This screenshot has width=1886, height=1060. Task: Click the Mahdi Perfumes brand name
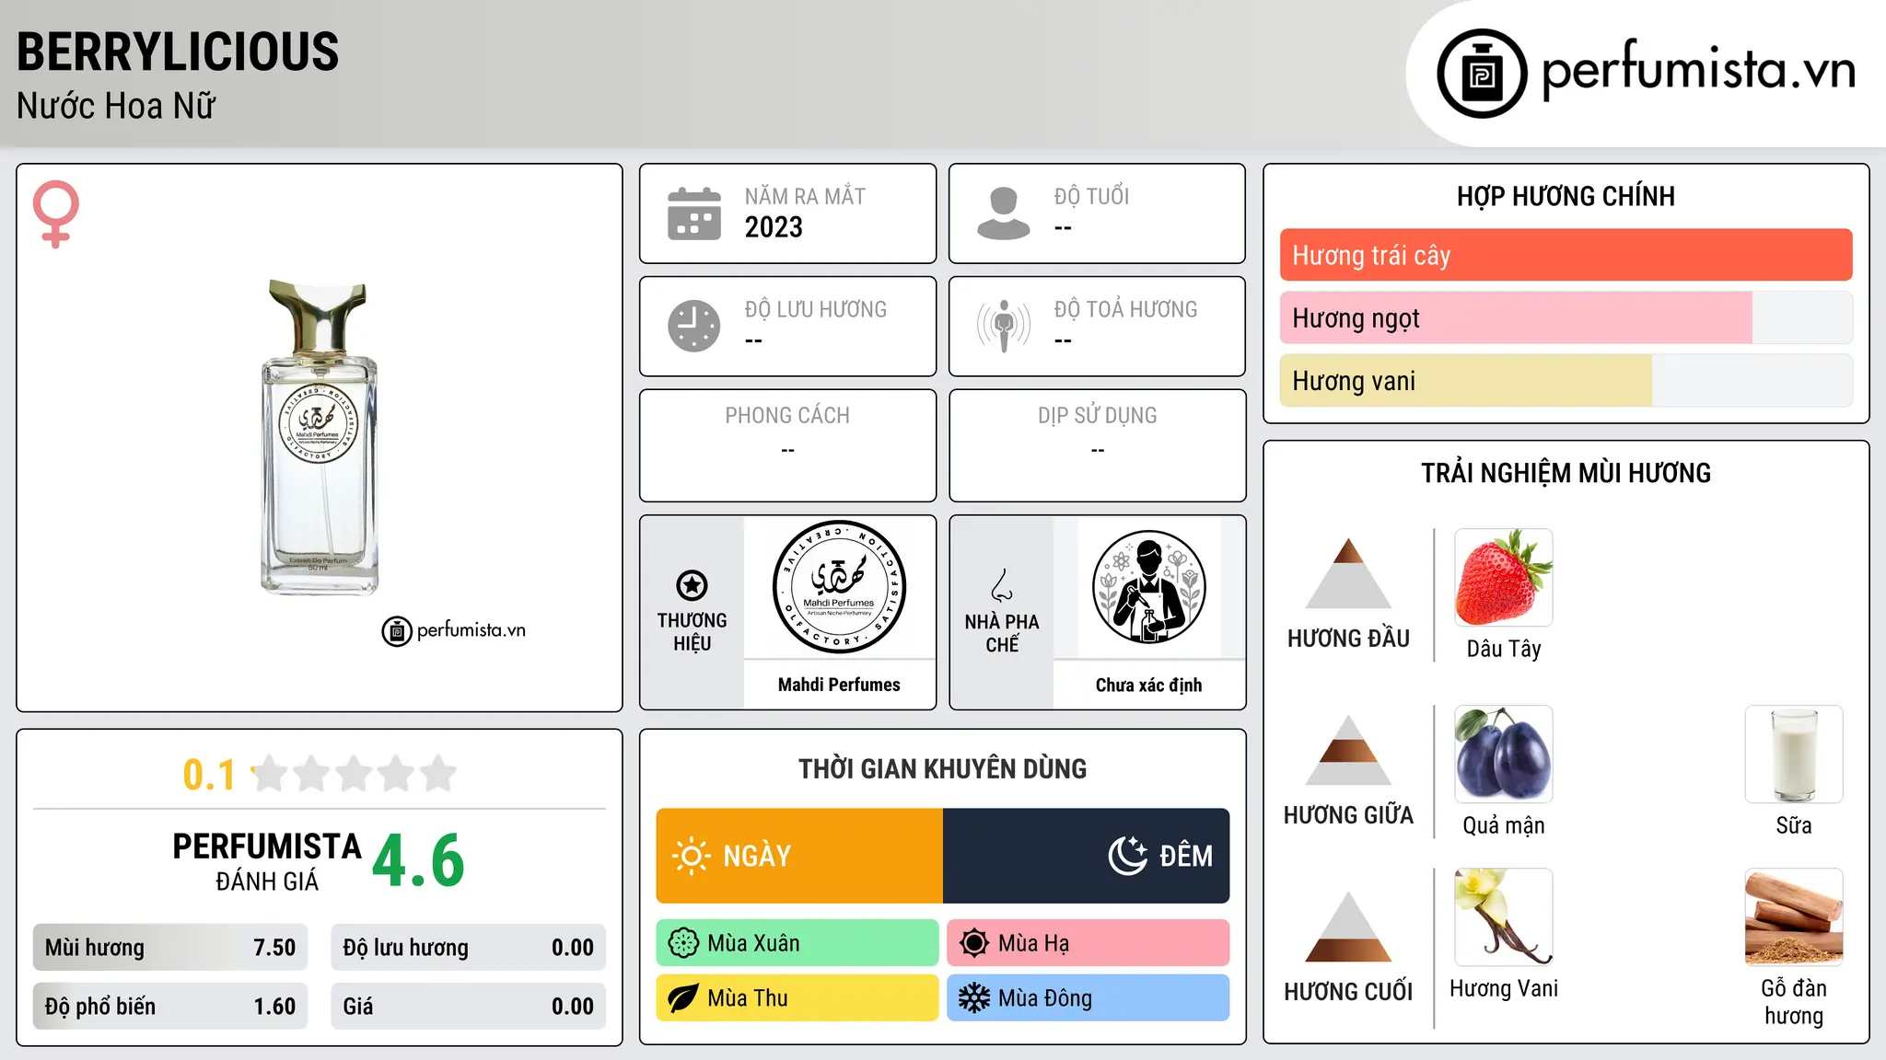click(x=839, y=685)
